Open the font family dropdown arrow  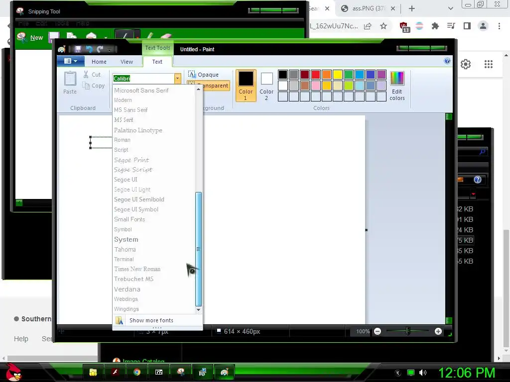[x=177, y=78]
